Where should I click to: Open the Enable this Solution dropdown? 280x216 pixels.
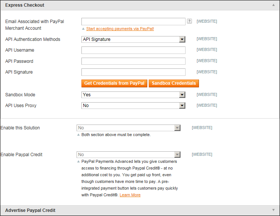point(129,128)
